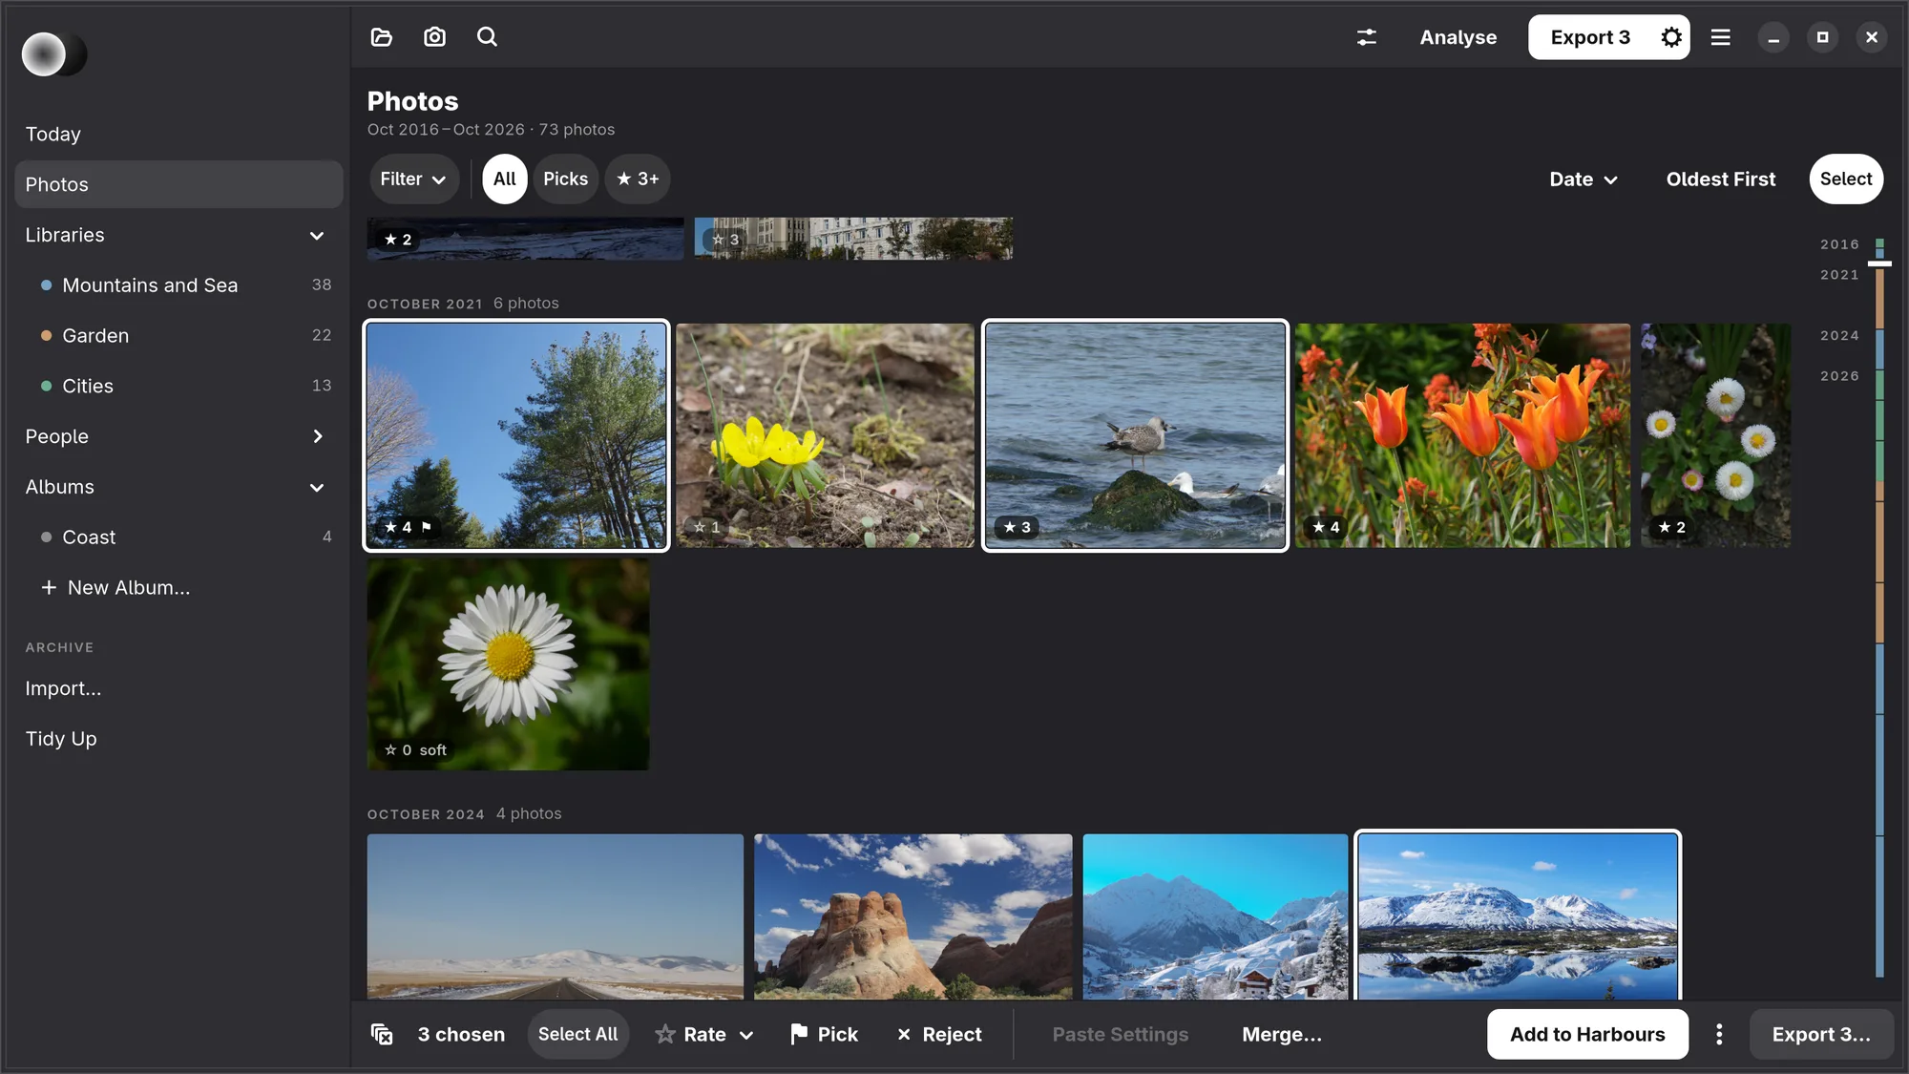Enable the 3+ stars filter
This screenshot has width=1909, height=1074.
point(638,179)
